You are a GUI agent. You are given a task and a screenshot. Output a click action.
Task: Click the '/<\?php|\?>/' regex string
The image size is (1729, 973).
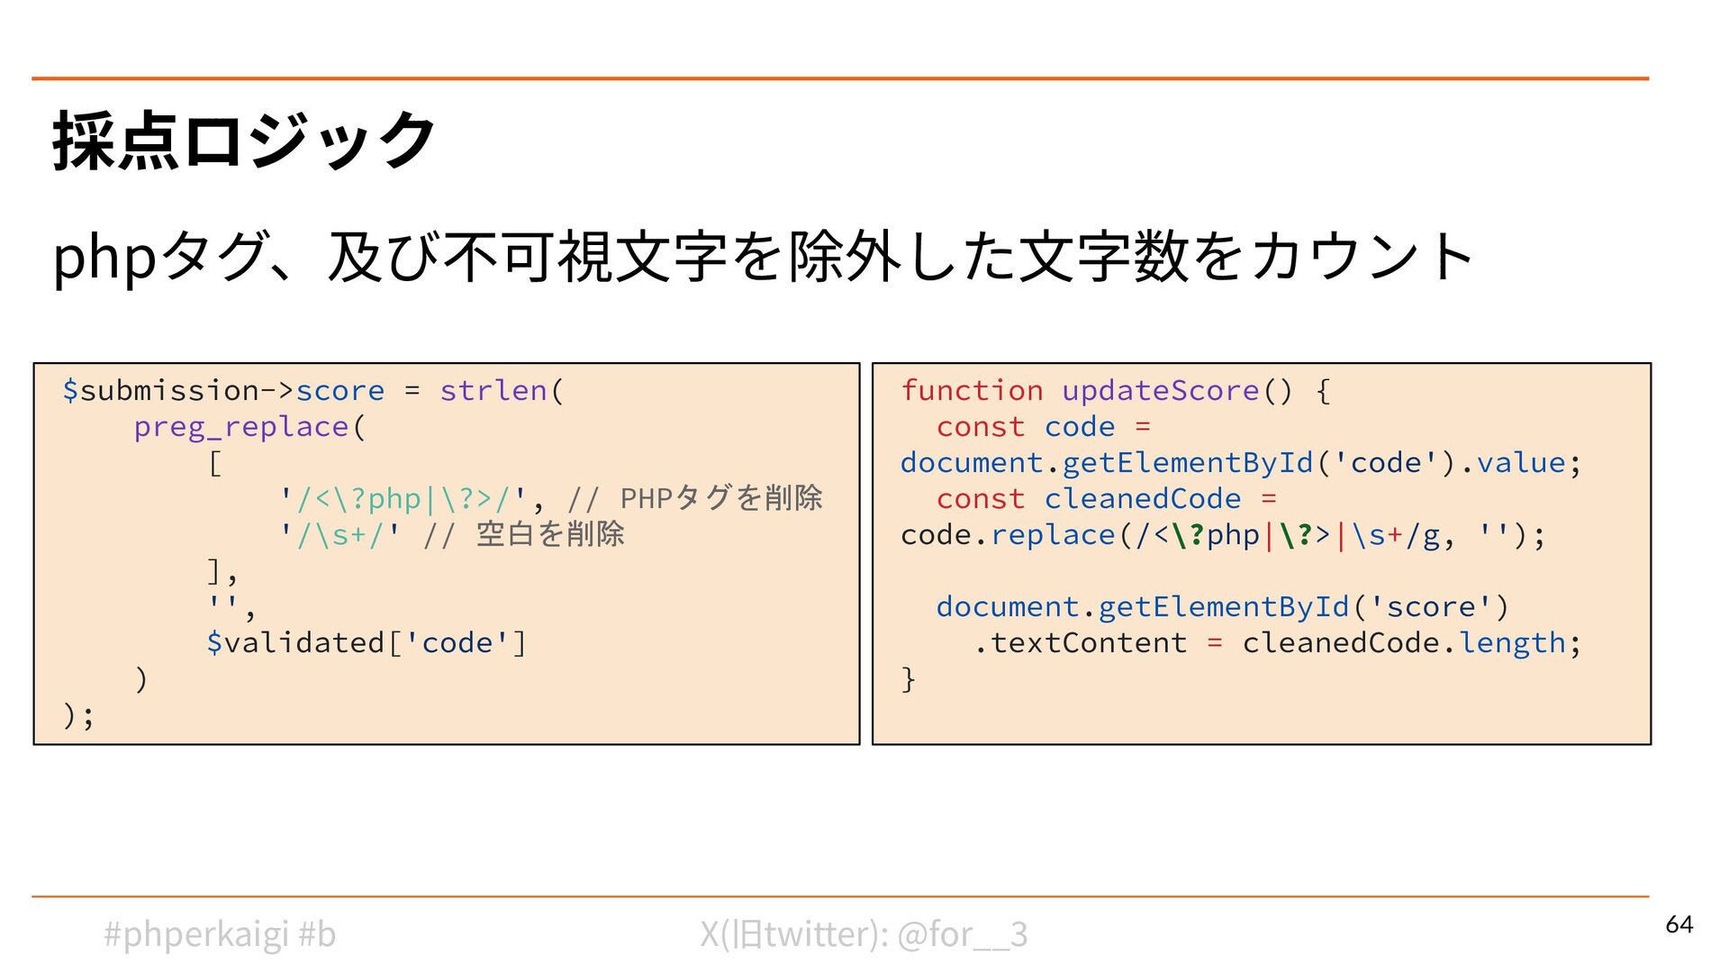pos(403,499)
